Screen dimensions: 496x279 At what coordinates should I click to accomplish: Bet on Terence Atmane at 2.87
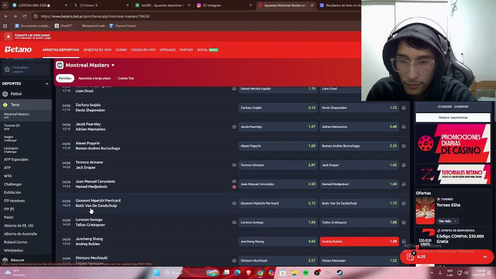click(x=278, y=165)
